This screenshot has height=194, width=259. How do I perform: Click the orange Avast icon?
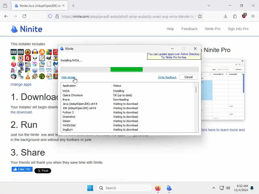pyautogui.click(x=42, y=52)
